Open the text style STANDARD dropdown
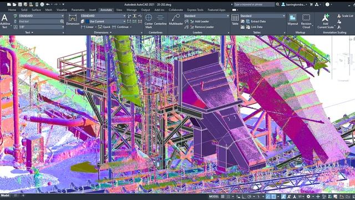 tap(41, 16)
